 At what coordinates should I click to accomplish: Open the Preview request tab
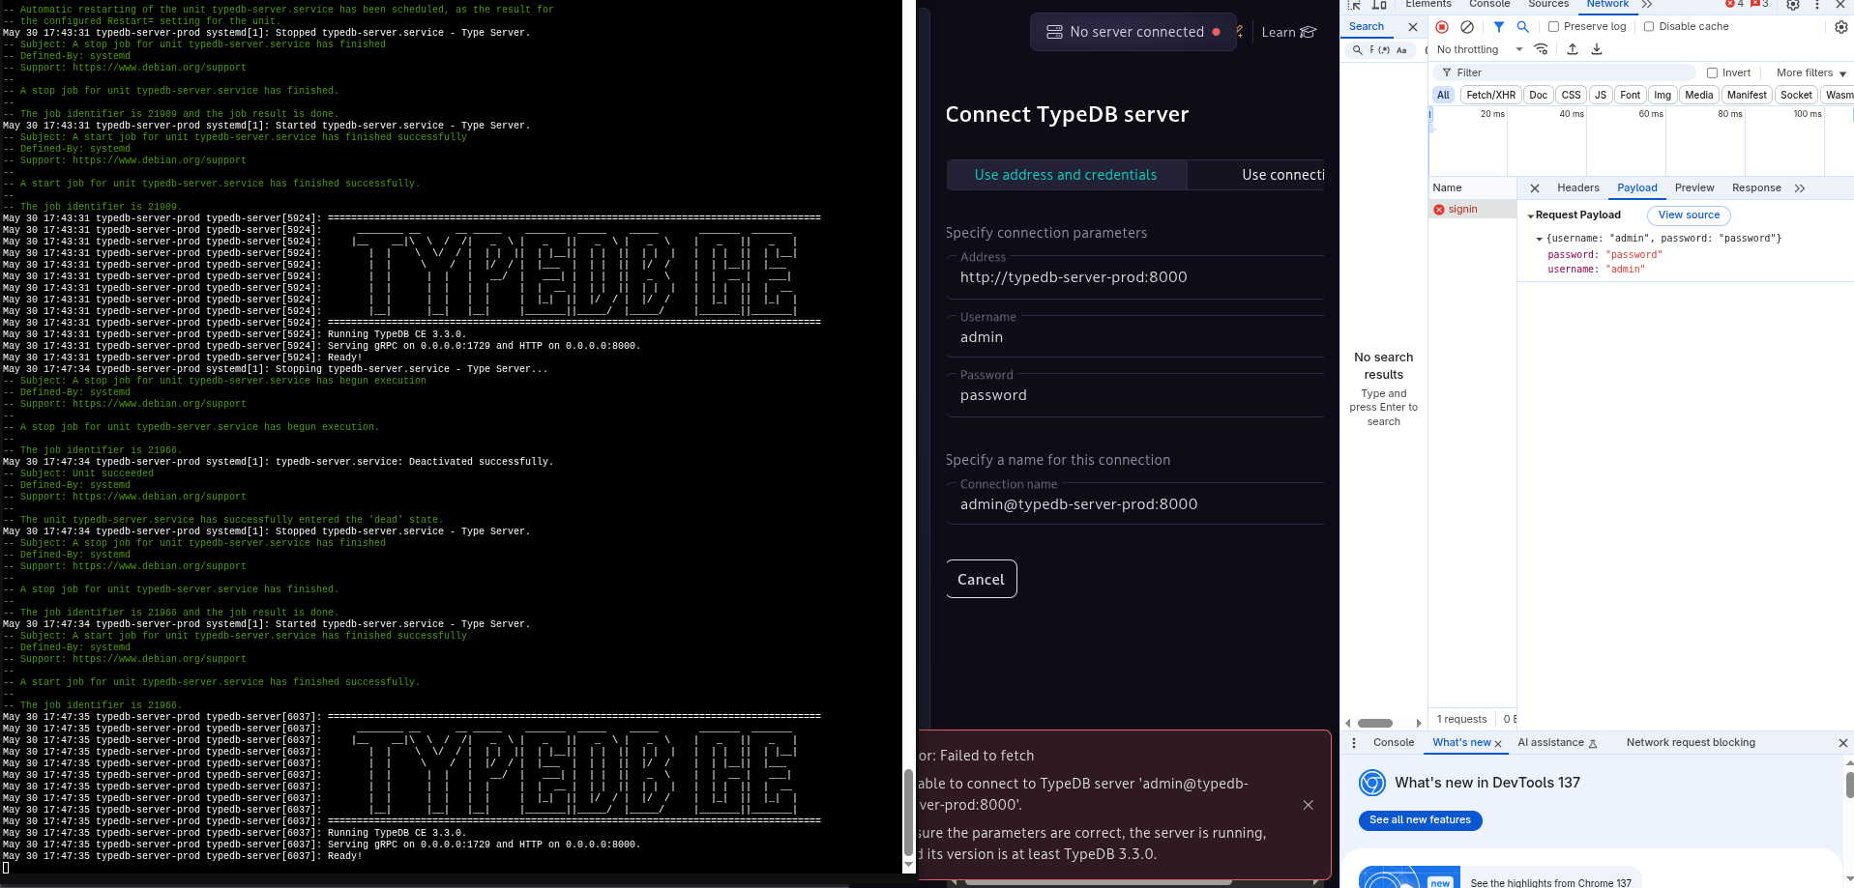pos(1694,188)
